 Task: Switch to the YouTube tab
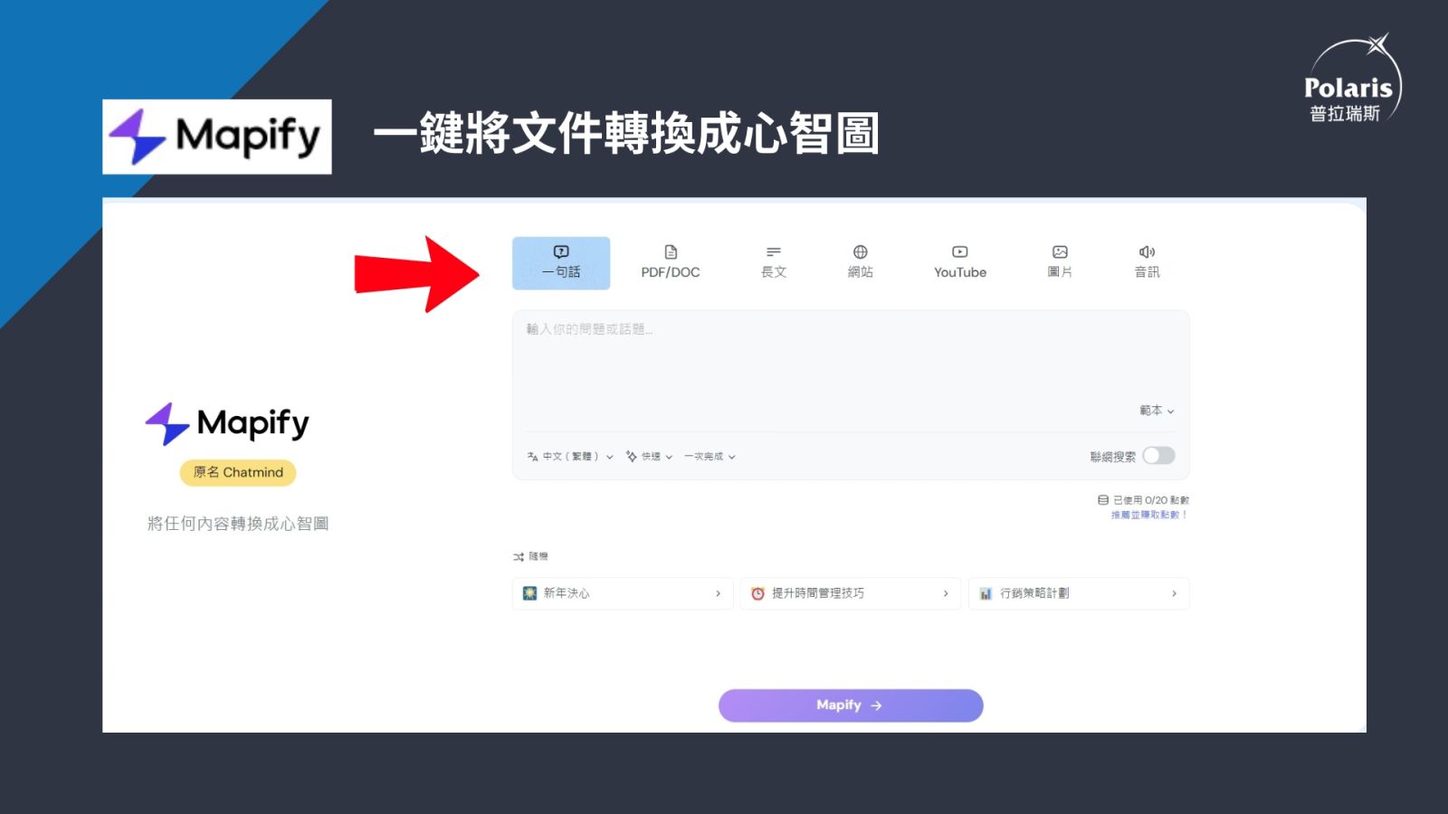pos(960,263)
